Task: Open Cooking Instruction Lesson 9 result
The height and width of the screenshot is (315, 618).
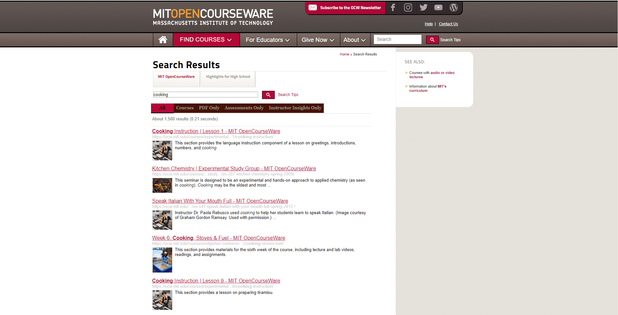Action: click(x=216, y=281)
